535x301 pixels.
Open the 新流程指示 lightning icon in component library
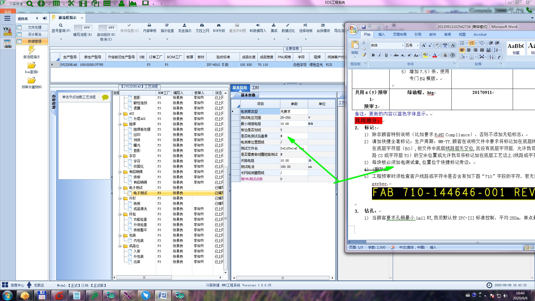coord(31,50)
